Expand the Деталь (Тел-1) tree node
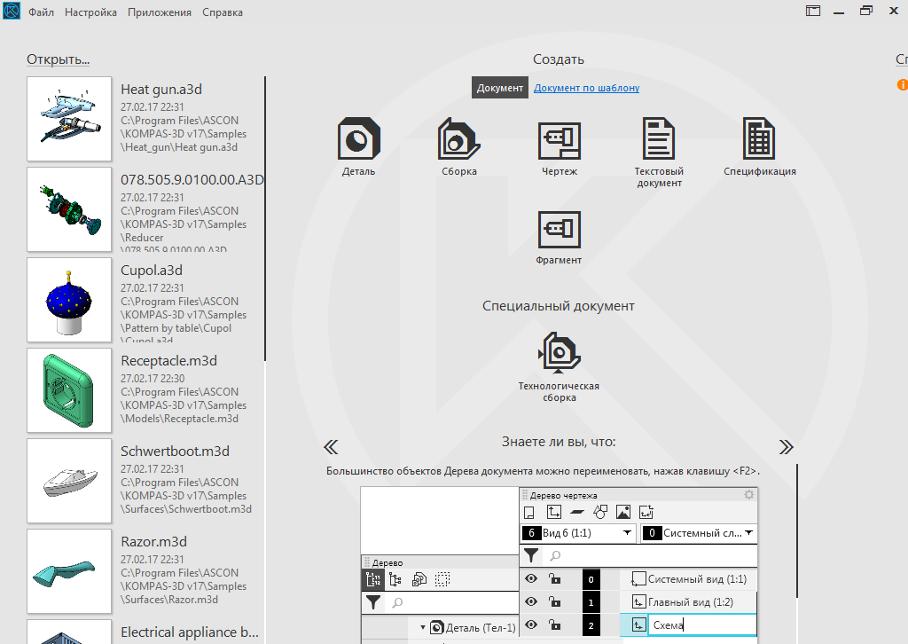This screenshot has height=644, width=908. coord(423,628)
